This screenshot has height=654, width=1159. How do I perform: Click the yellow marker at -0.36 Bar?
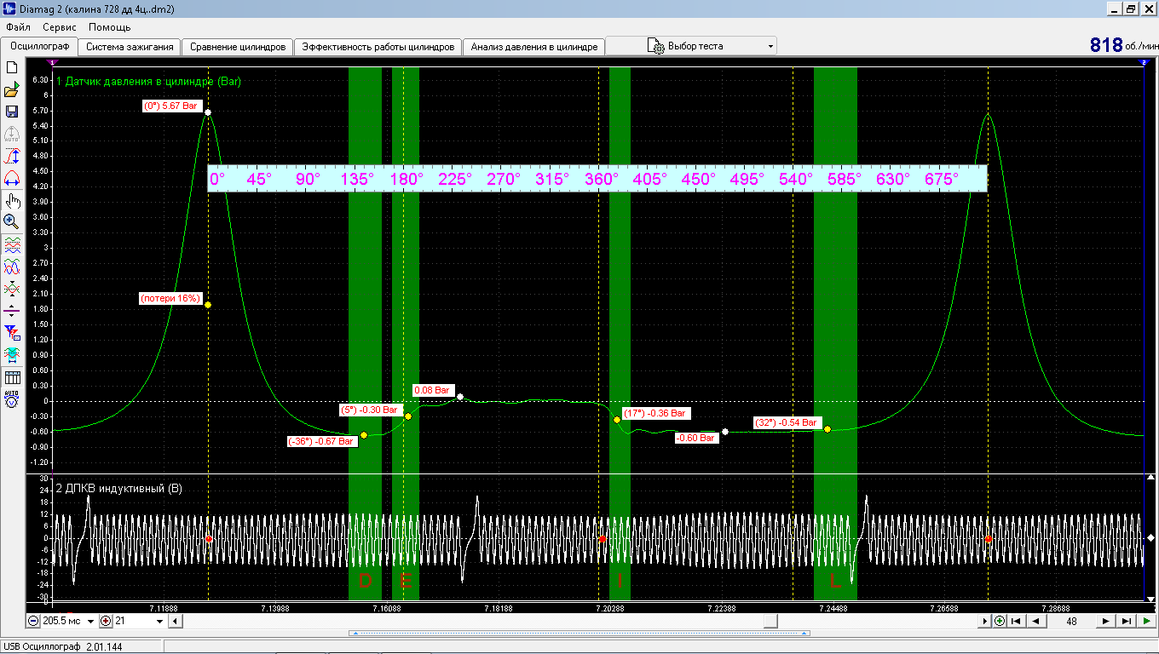coord(617,419)
